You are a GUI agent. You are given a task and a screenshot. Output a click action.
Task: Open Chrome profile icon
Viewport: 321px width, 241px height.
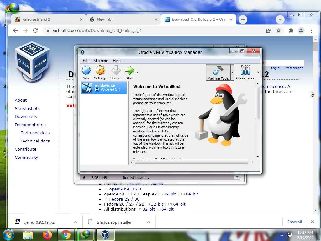[x=301, y=30]
